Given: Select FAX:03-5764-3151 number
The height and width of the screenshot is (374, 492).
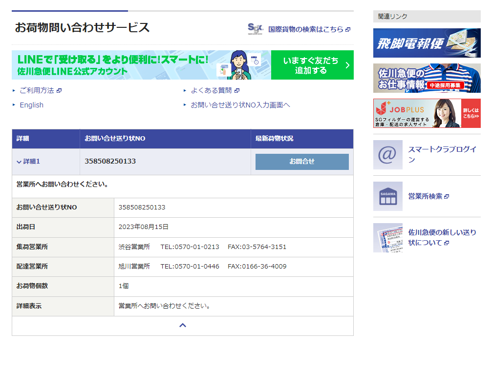Looking at the screenshot, I should [257, 247].
